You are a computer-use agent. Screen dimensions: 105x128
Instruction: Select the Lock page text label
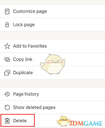24,25
